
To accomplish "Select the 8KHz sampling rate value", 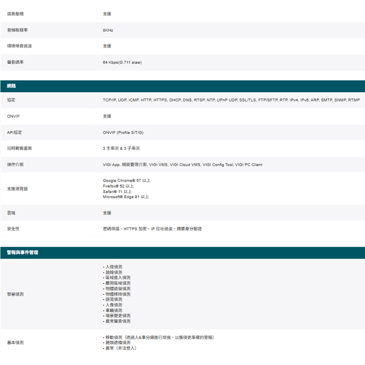I will click(108, 30).
